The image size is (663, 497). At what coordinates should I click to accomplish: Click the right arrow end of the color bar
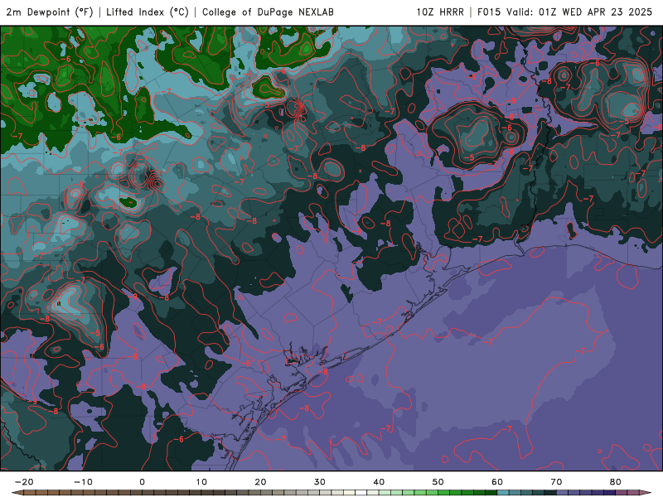646,493
